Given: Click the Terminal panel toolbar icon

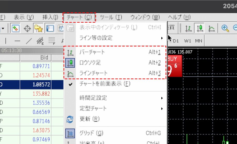Looking at the screenshot, I should [50, 28].
